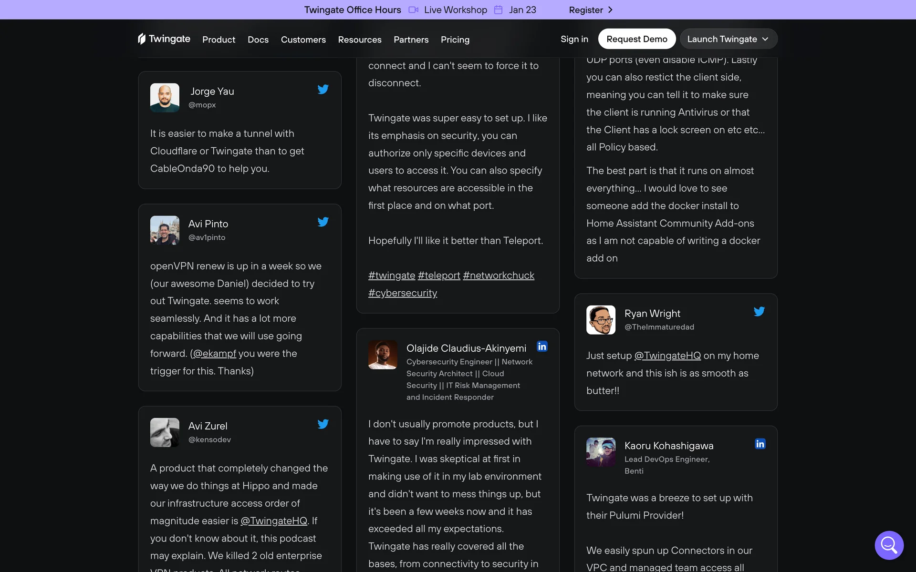Open the Docs menu item

(258, 40)
